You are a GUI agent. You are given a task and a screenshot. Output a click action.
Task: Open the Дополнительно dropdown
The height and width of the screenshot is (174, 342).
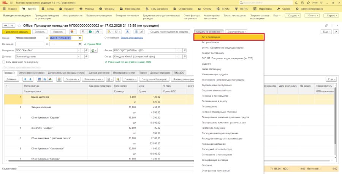236,32
